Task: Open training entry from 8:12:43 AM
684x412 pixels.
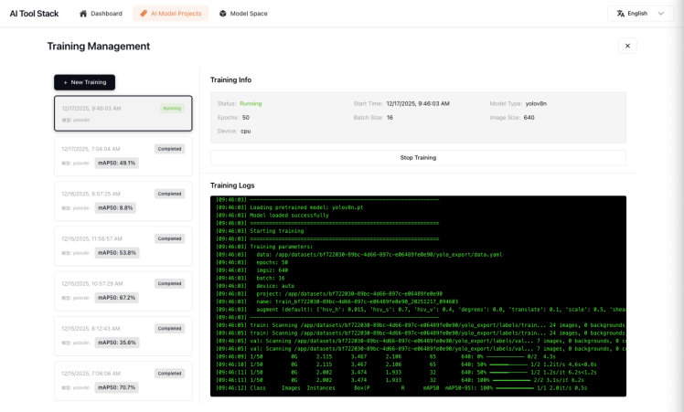Action: (123, 334)
